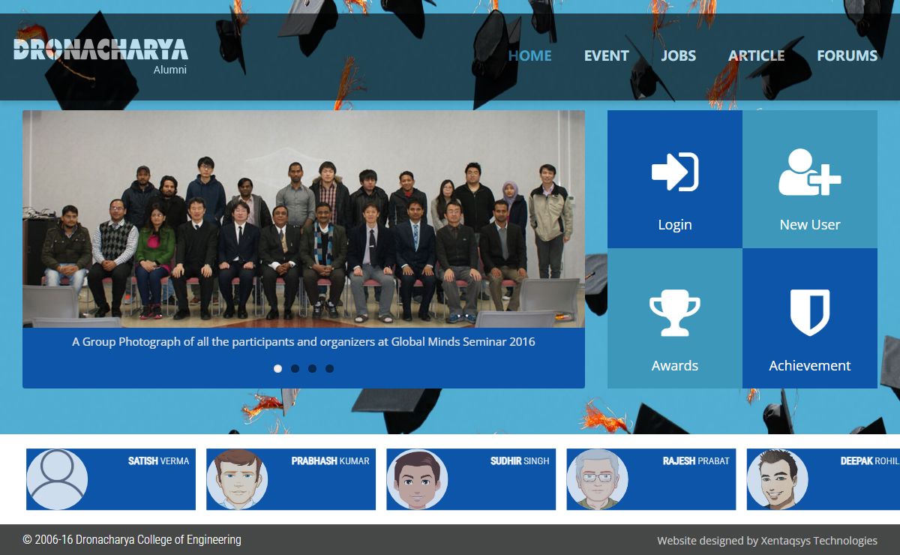Open the Article menu item
Screen dimensions: 900x555
[756, 55]
